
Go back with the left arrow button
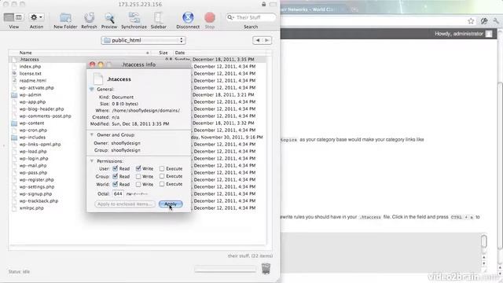pyautogui.click(x=258, y=40)
